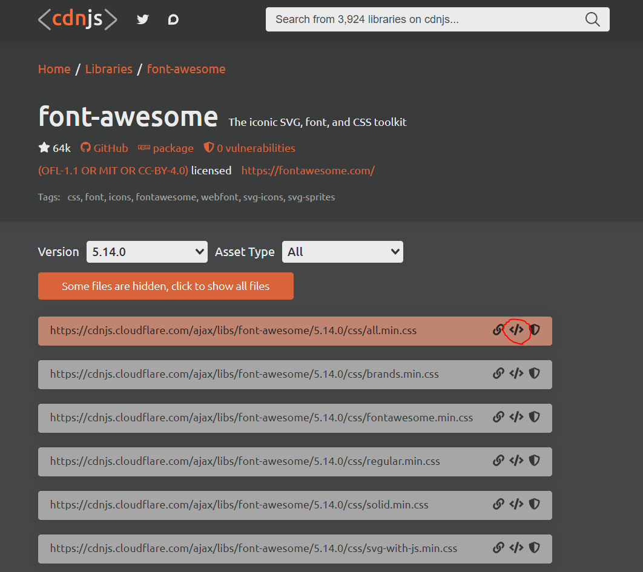Copy SRI shield icon for svg-with-js.min.css
The width and height of the screenshot is (643, 572).
point(535,547)
